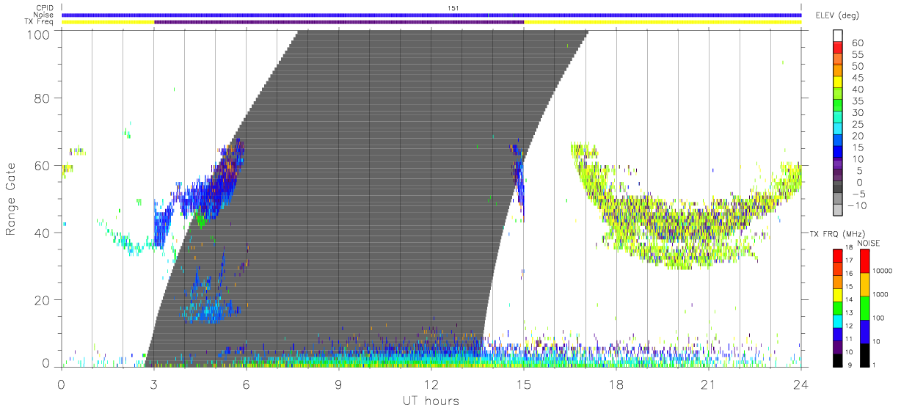Screen dimensions: 901x416
Task: Click the 9 tick on UT hours axis
Action: (339, 383)
